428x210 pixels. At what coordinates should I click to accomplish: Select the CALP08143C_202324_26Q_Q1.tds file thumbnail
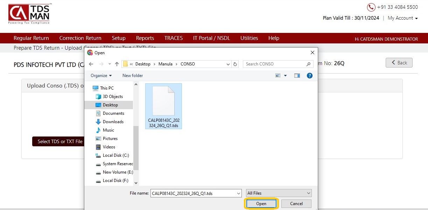[x=163, y=106]
